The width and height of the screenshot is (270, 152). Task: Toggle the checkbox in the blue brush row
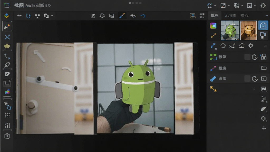tap(247, 79)
